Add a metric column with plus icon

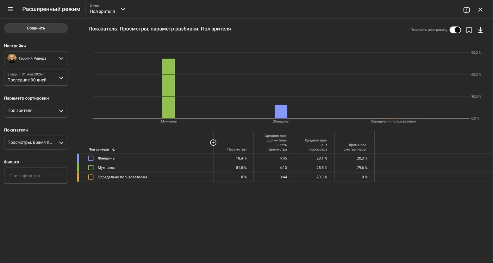click(x=213, y=143)
